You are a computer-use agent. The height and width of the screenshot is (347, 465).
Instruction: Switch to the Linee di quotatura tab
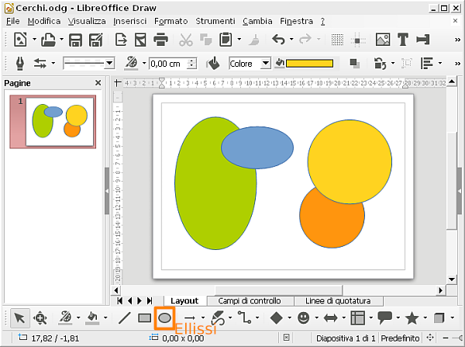coord(338,300)
